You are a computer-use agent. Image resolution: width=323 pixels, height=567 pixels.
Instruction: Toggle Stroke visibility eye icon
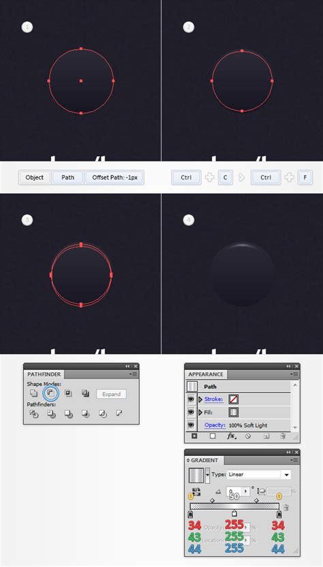pyautogui.click(x=191, y=399)
